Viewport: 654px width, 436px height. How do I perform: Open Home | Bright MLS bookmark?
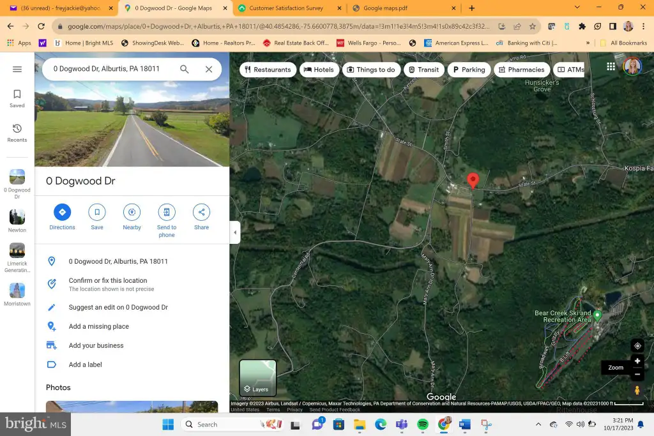click(84, 43)
